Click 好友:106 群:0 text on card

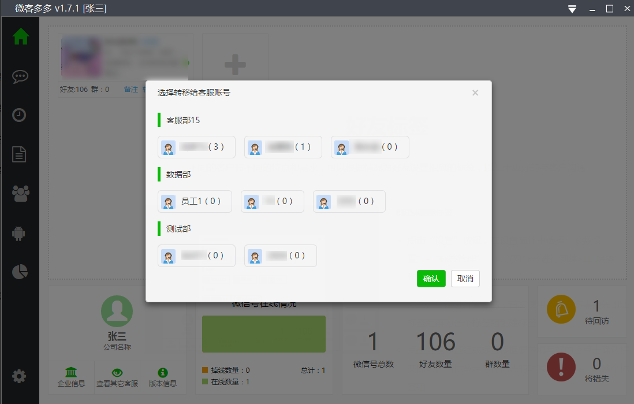(x=84, y=89)
